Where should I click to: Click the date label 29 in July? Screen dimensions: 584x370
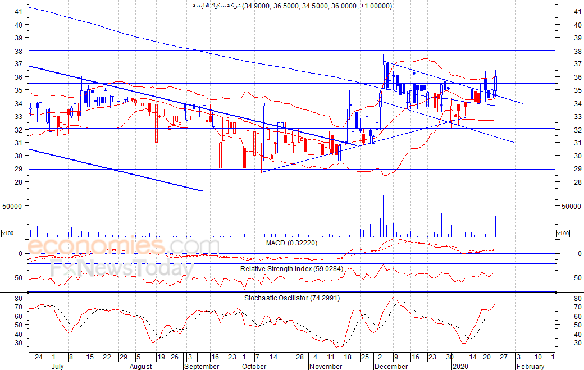(x=124, y=357)
